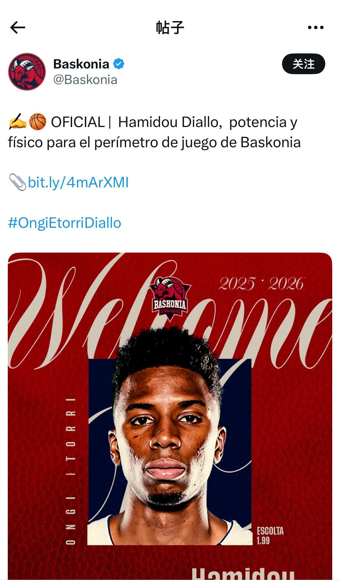Open the three-dot more options menu
The image size is (340, 580).
(315, 27)
